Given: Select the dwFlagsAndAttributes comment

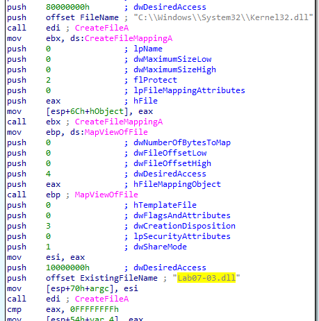Looking at the screenshot, I should [182, 215].
